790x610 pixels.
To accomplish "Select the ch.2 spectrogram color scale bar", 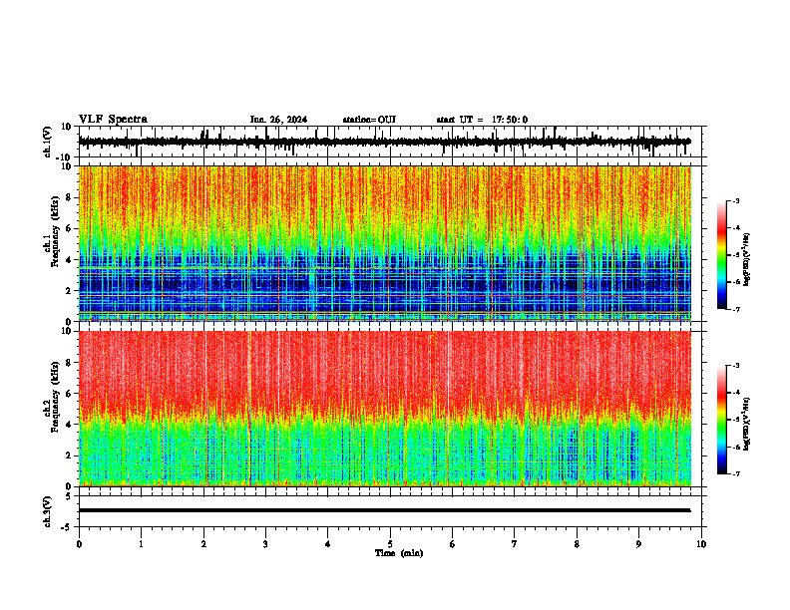I will pyautogui.click(x=722, y=420).
